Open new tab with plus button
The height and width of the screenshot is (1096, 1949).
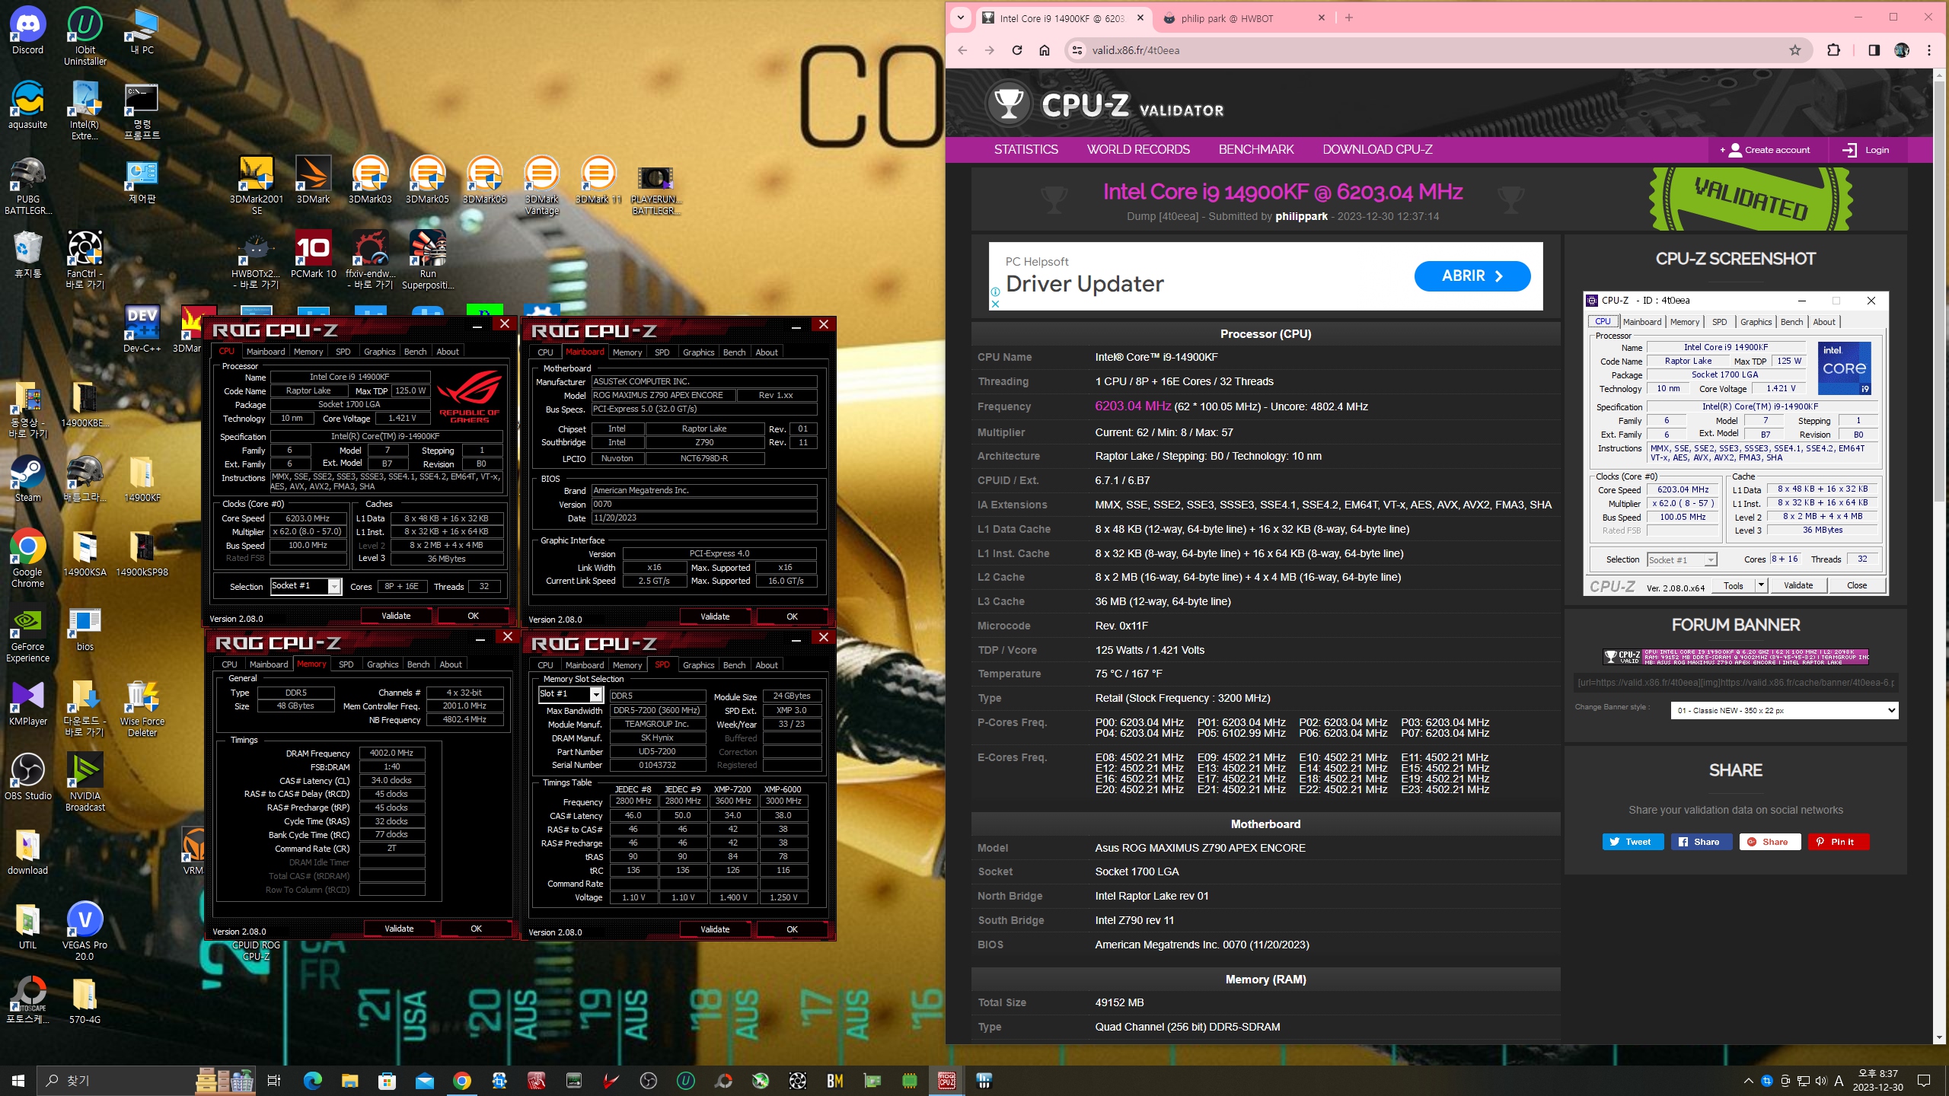pyautogui.click(x=1348, y=18)
